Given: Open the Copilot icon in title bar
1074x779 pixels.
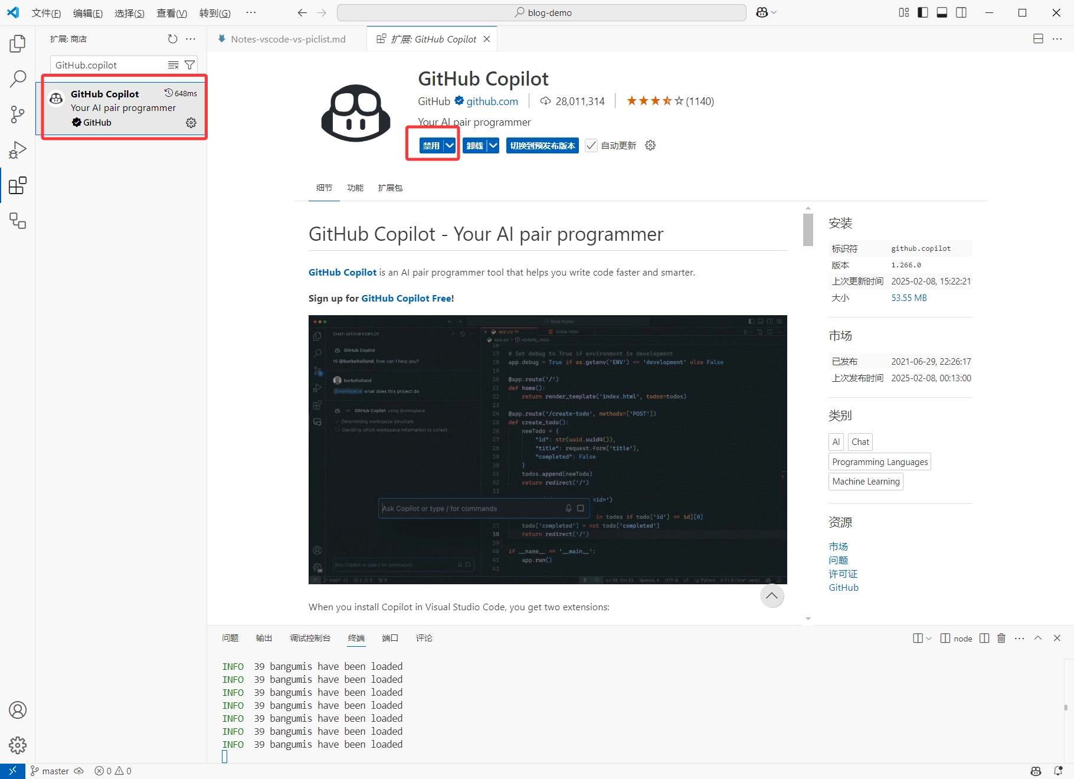Looking at the screenshot, I should (x=762, y=12).
